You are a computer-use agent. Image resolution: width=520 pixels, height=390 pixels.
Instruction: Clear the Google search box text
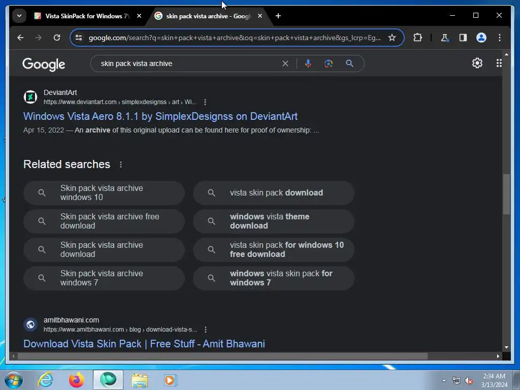pos(285,63)
